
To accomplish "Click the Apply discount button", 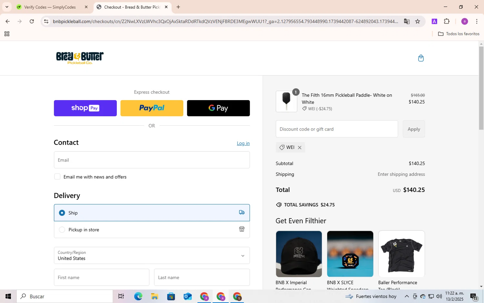I will [414, 129].
